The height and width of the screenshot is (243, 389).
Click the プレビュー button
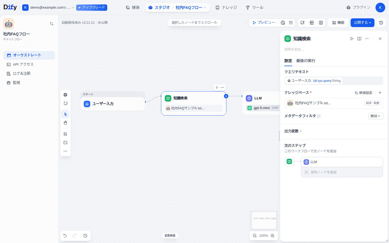263,23
